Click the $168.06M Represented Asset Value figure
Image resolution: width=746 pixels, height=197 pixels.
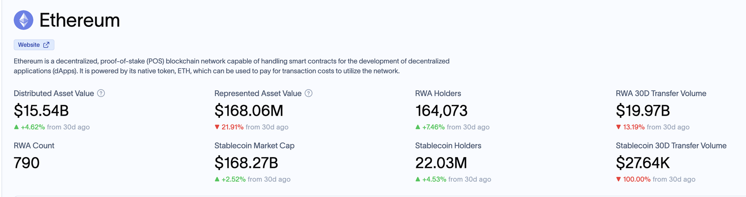[249, 111]
